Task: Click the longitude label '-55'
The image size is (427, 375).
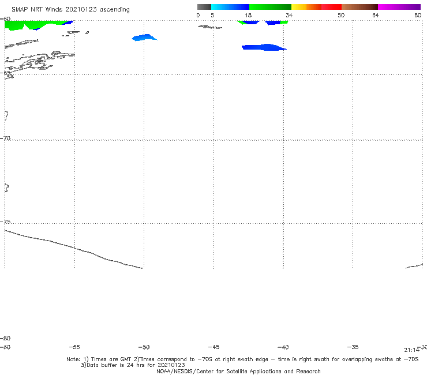Action: [x=74, y=347]
